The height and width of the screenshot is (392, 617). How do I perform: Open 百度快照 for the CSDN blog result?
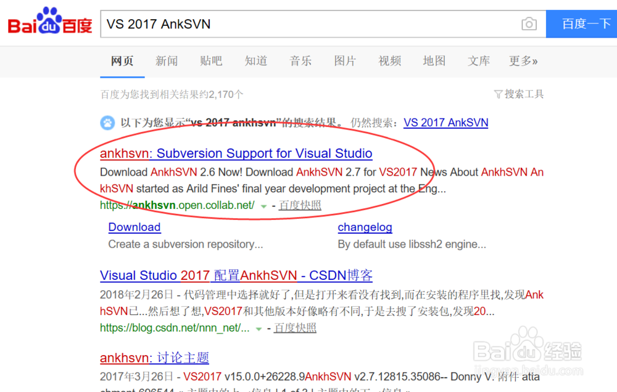pos(295,328)
